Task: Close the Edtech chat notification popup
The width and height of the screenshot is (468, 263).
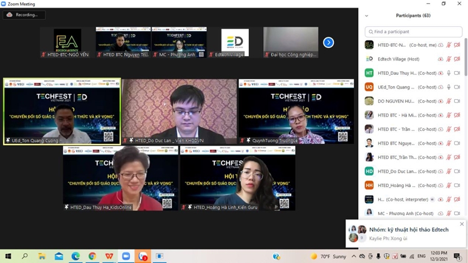Action: (x=462, y=224)
